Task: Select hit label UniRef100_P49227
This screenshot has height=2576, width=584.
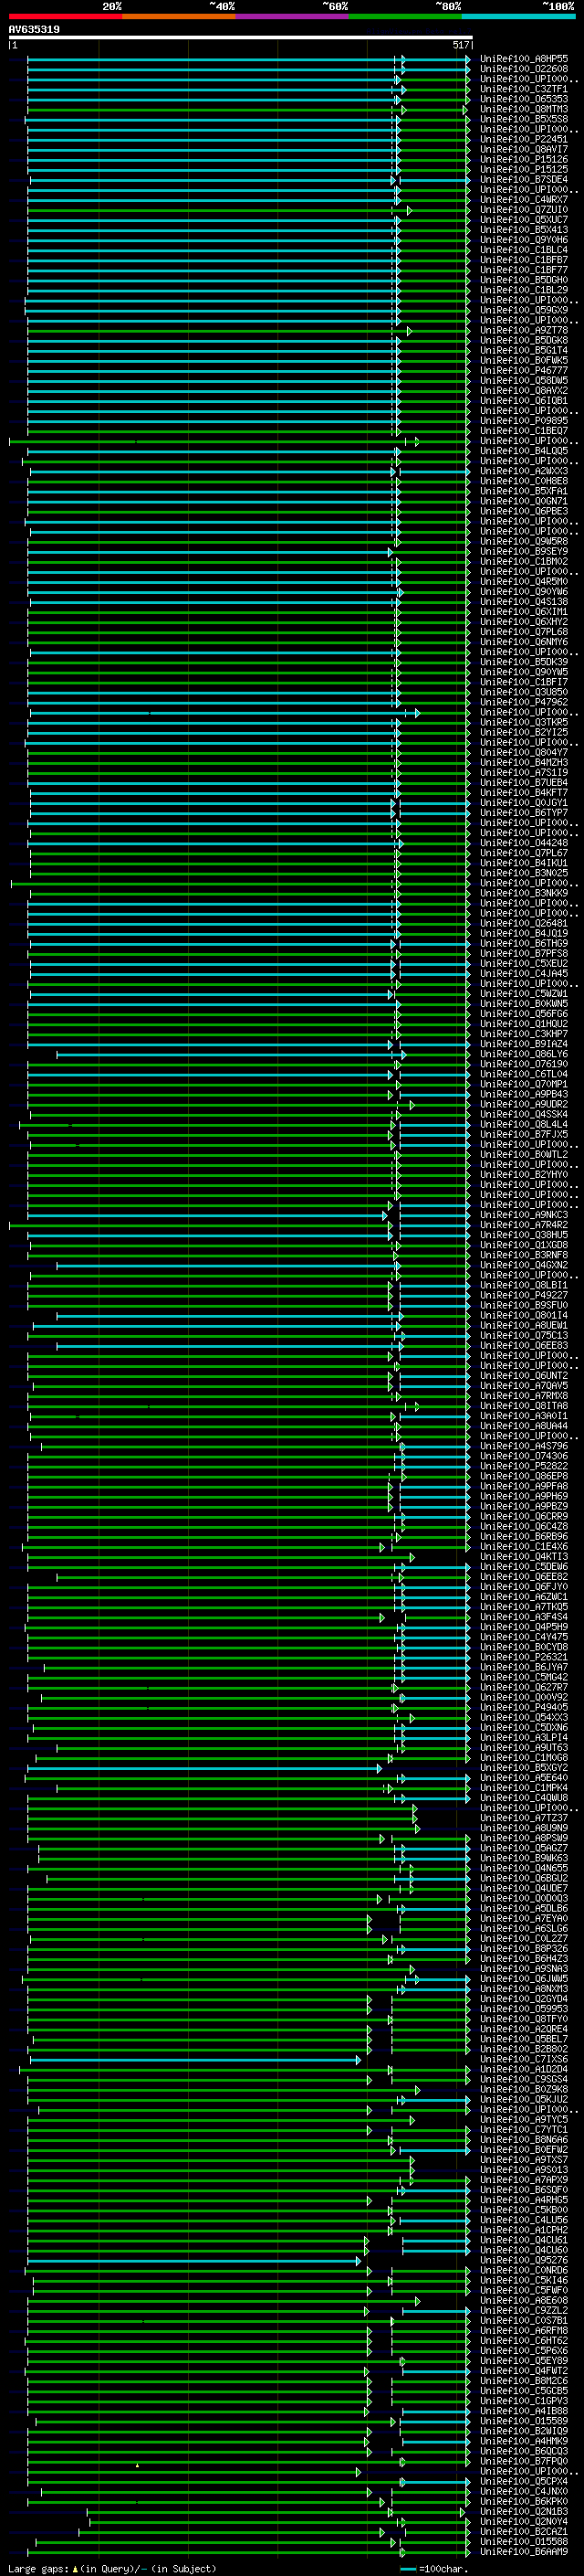Action: pos(524,1295)
